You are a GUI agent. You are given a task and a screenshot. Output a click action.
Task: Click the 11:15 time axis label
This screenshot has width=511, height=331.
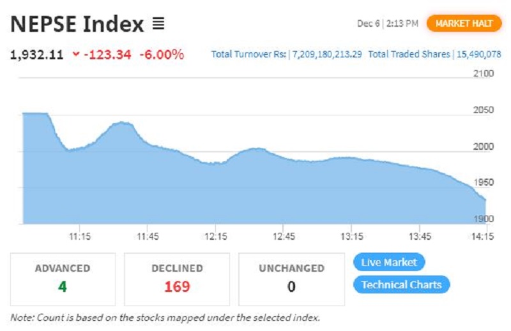(x=79, y=236)
